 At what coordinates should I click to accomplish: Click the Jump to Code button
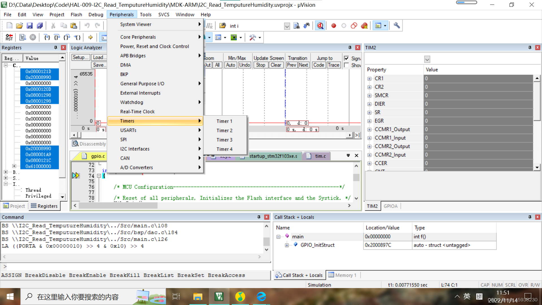tap(318, 65)
